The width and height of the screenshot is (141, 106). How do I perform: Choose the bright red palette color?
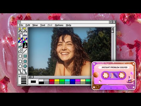coord(52,80)
